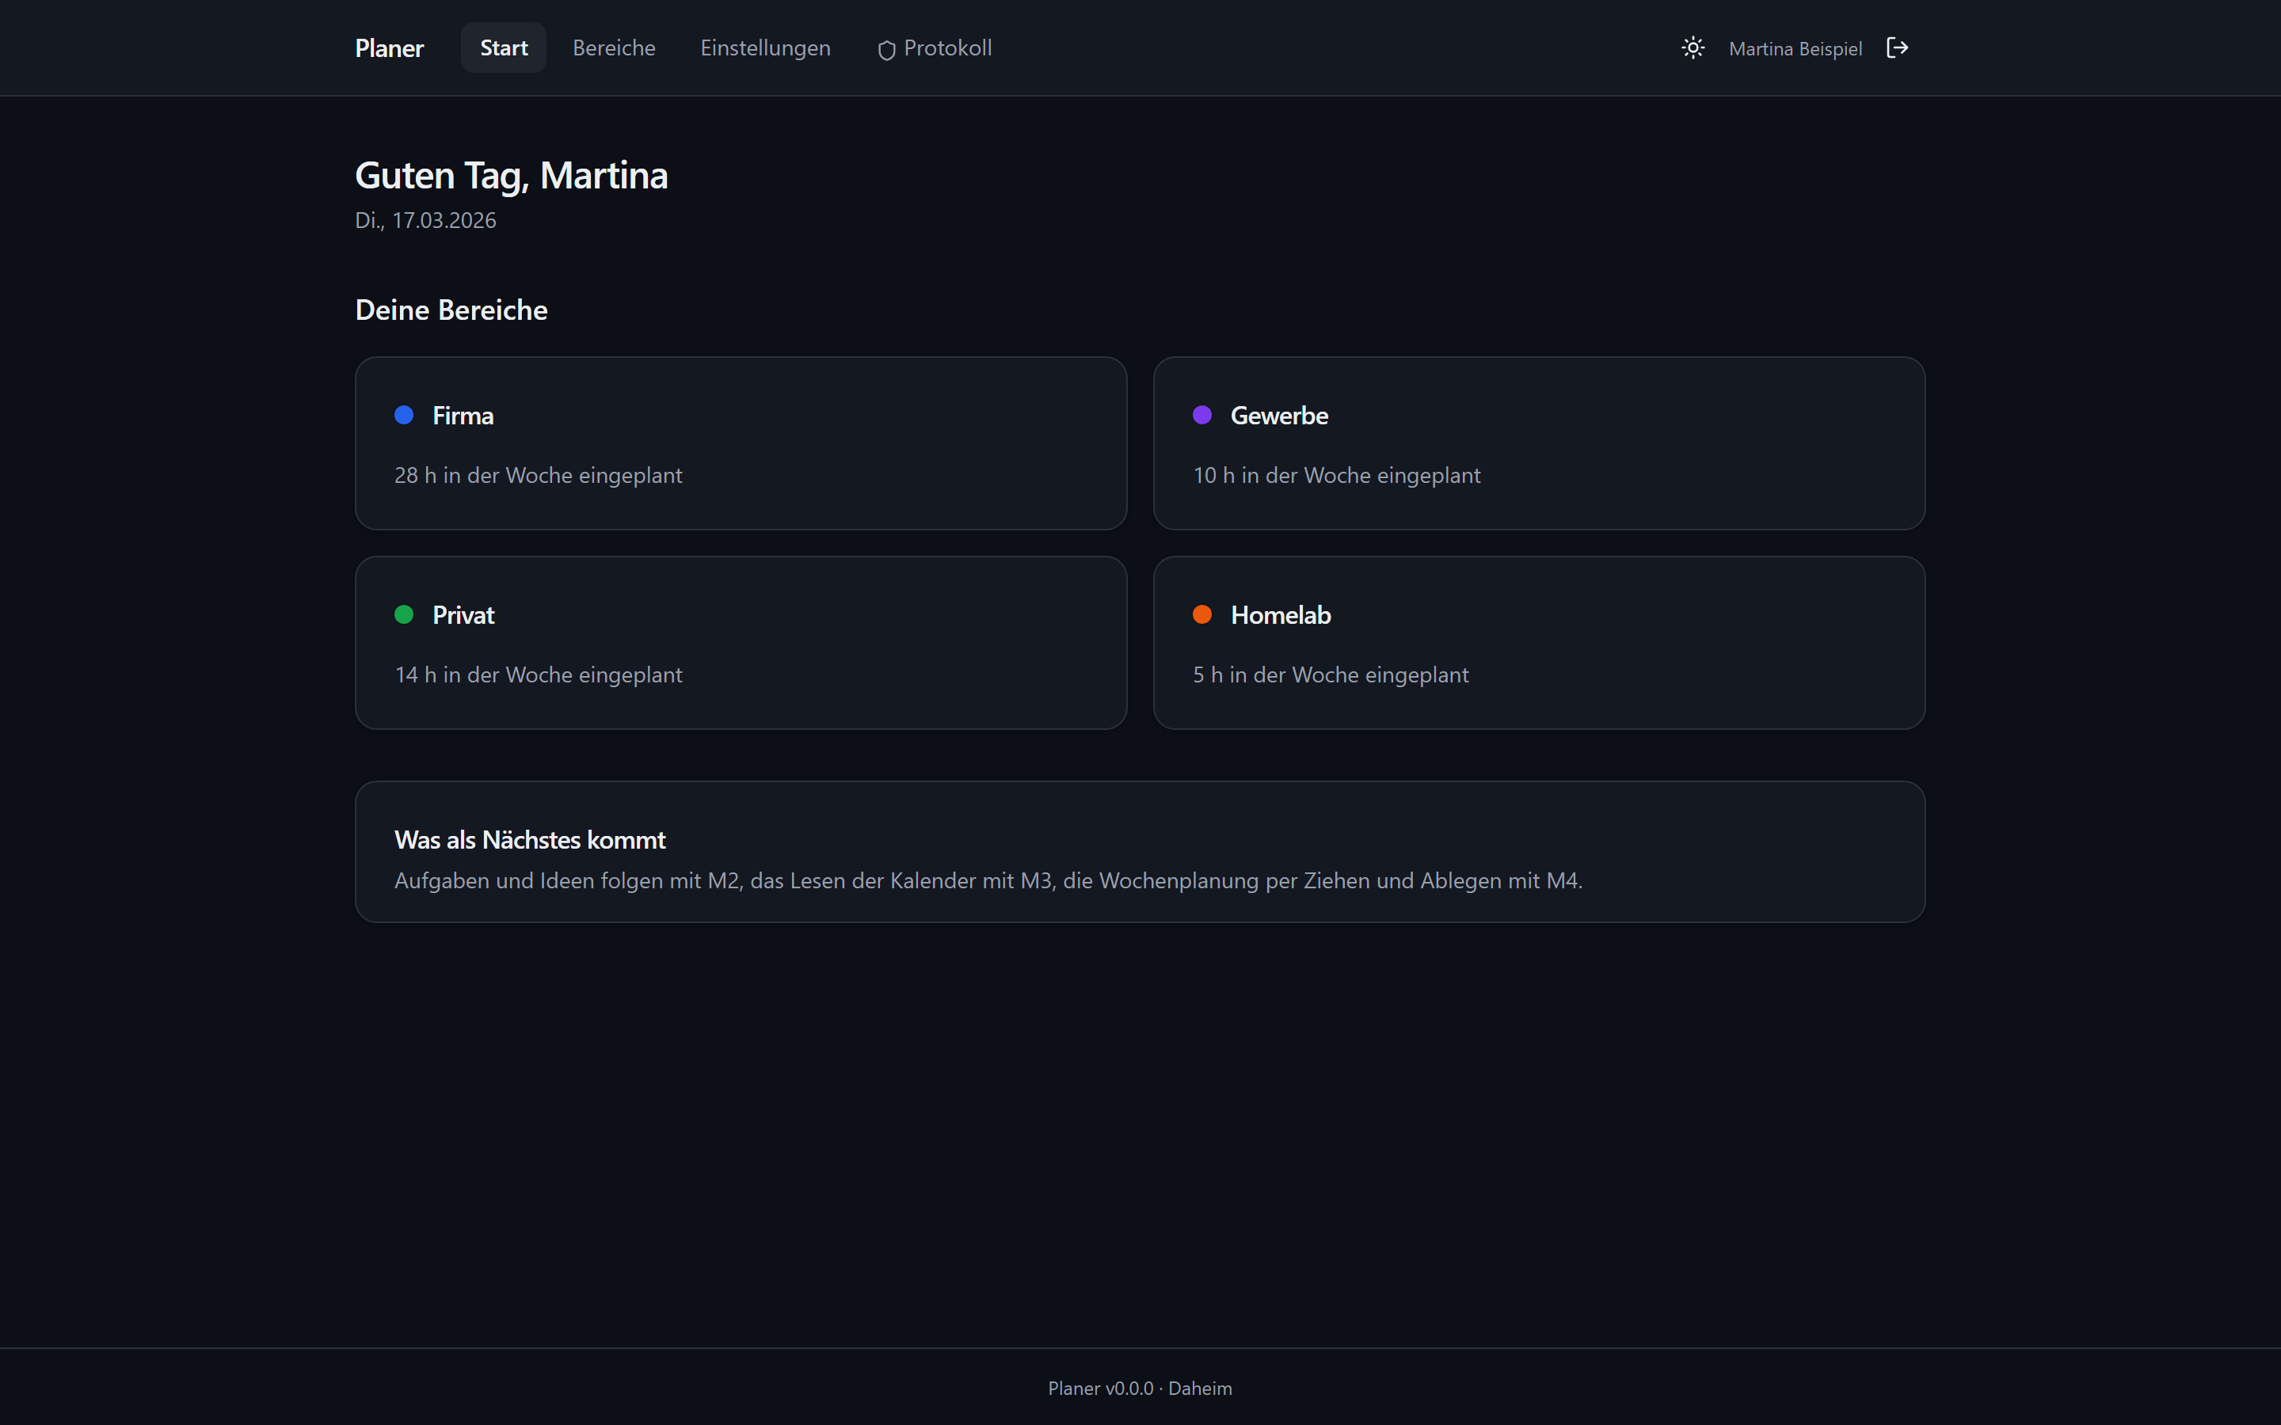Open Martina Beispiel user profile

coord(1795,49)
